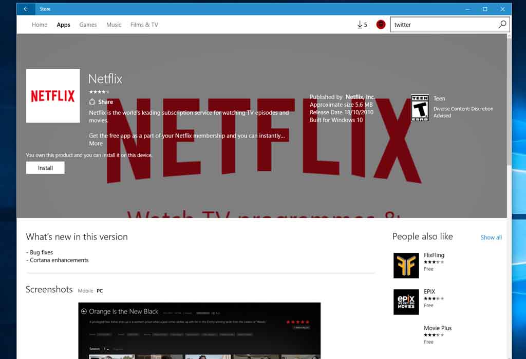Click Show all for similar apps
Screen dimensions: 526x359
coord(491,237)
